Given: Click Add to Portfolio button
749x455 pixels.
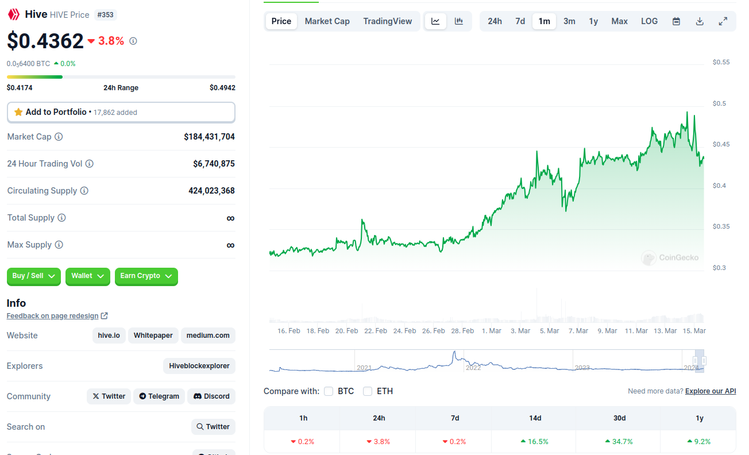Looking at the screenshot, I should (121, 112).
